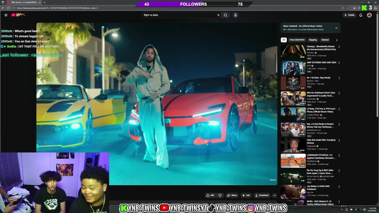Open the YouTube hamburger guide menu
The image size is (379, 213).
pos(6,15)
